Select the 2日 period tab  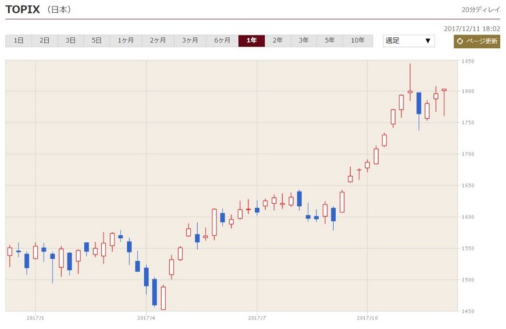(45, 41)
